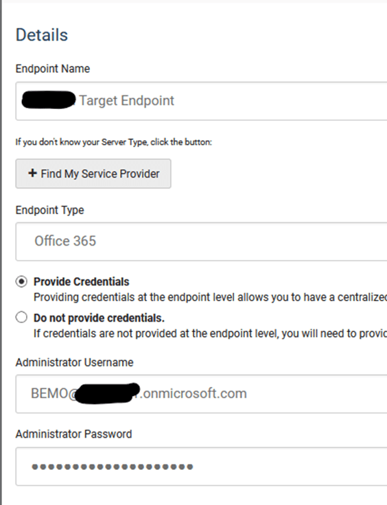Open the Endpoint Type dropdown showing Office 365
387x505 pixels.
[x=201, y=242]
